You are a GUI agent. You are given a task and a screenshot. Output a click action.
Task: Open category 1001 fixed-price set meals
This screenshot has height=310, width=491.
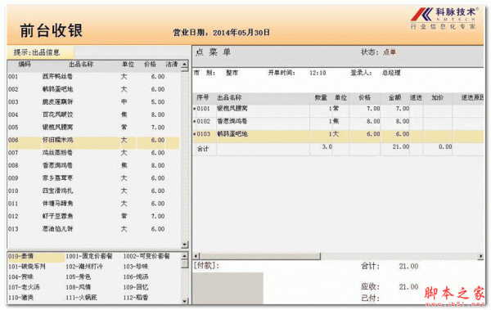89,257
